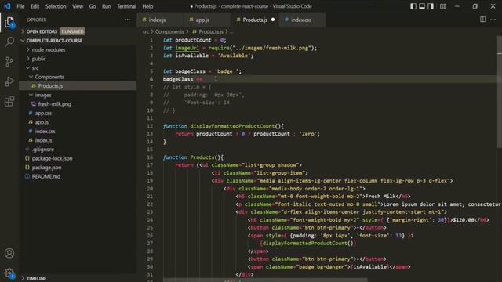Click the imageUrl variable on line 2
Viewport: 502px width, 282px height.
pos(187,48)
